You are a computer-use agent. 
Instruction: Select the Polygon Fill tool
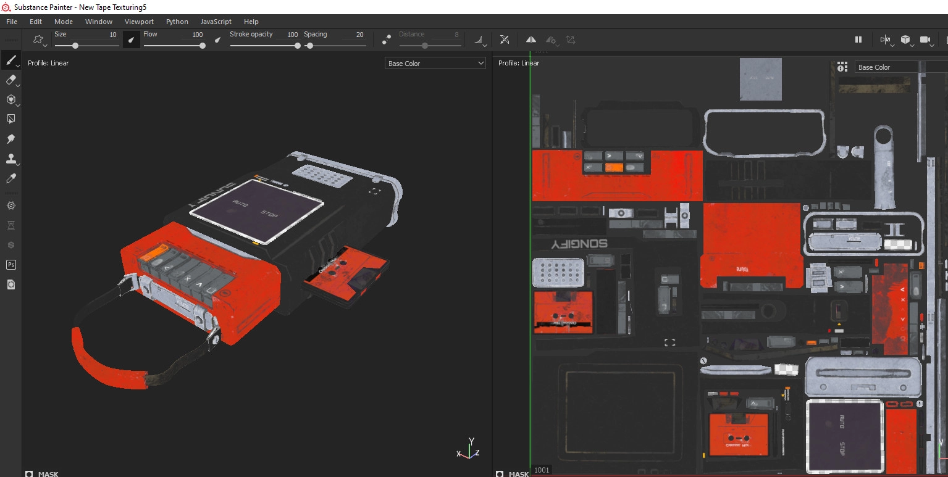10,118
